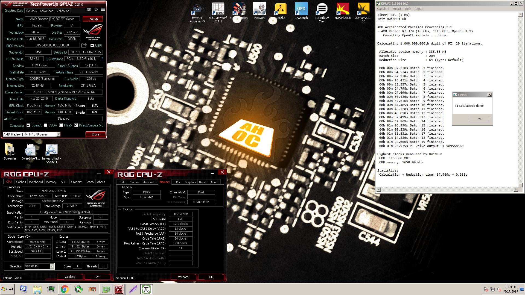Click OK in the left CPU-Z window
The image size is (525, 295).
97,277
